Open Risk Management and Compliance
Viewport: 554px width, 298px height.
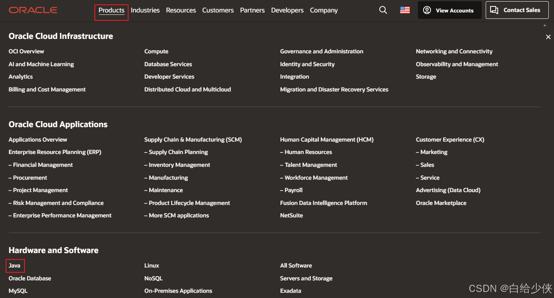point(56,203)
